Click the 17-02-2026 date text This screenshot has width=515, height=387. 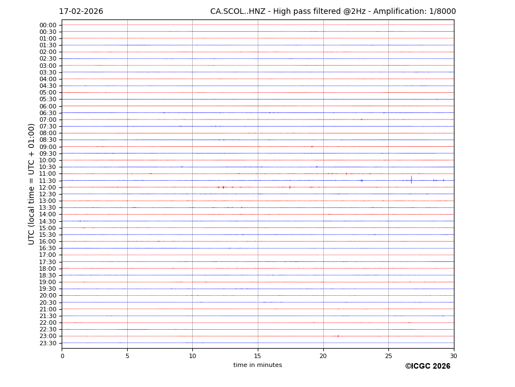(x=81, y=12)
